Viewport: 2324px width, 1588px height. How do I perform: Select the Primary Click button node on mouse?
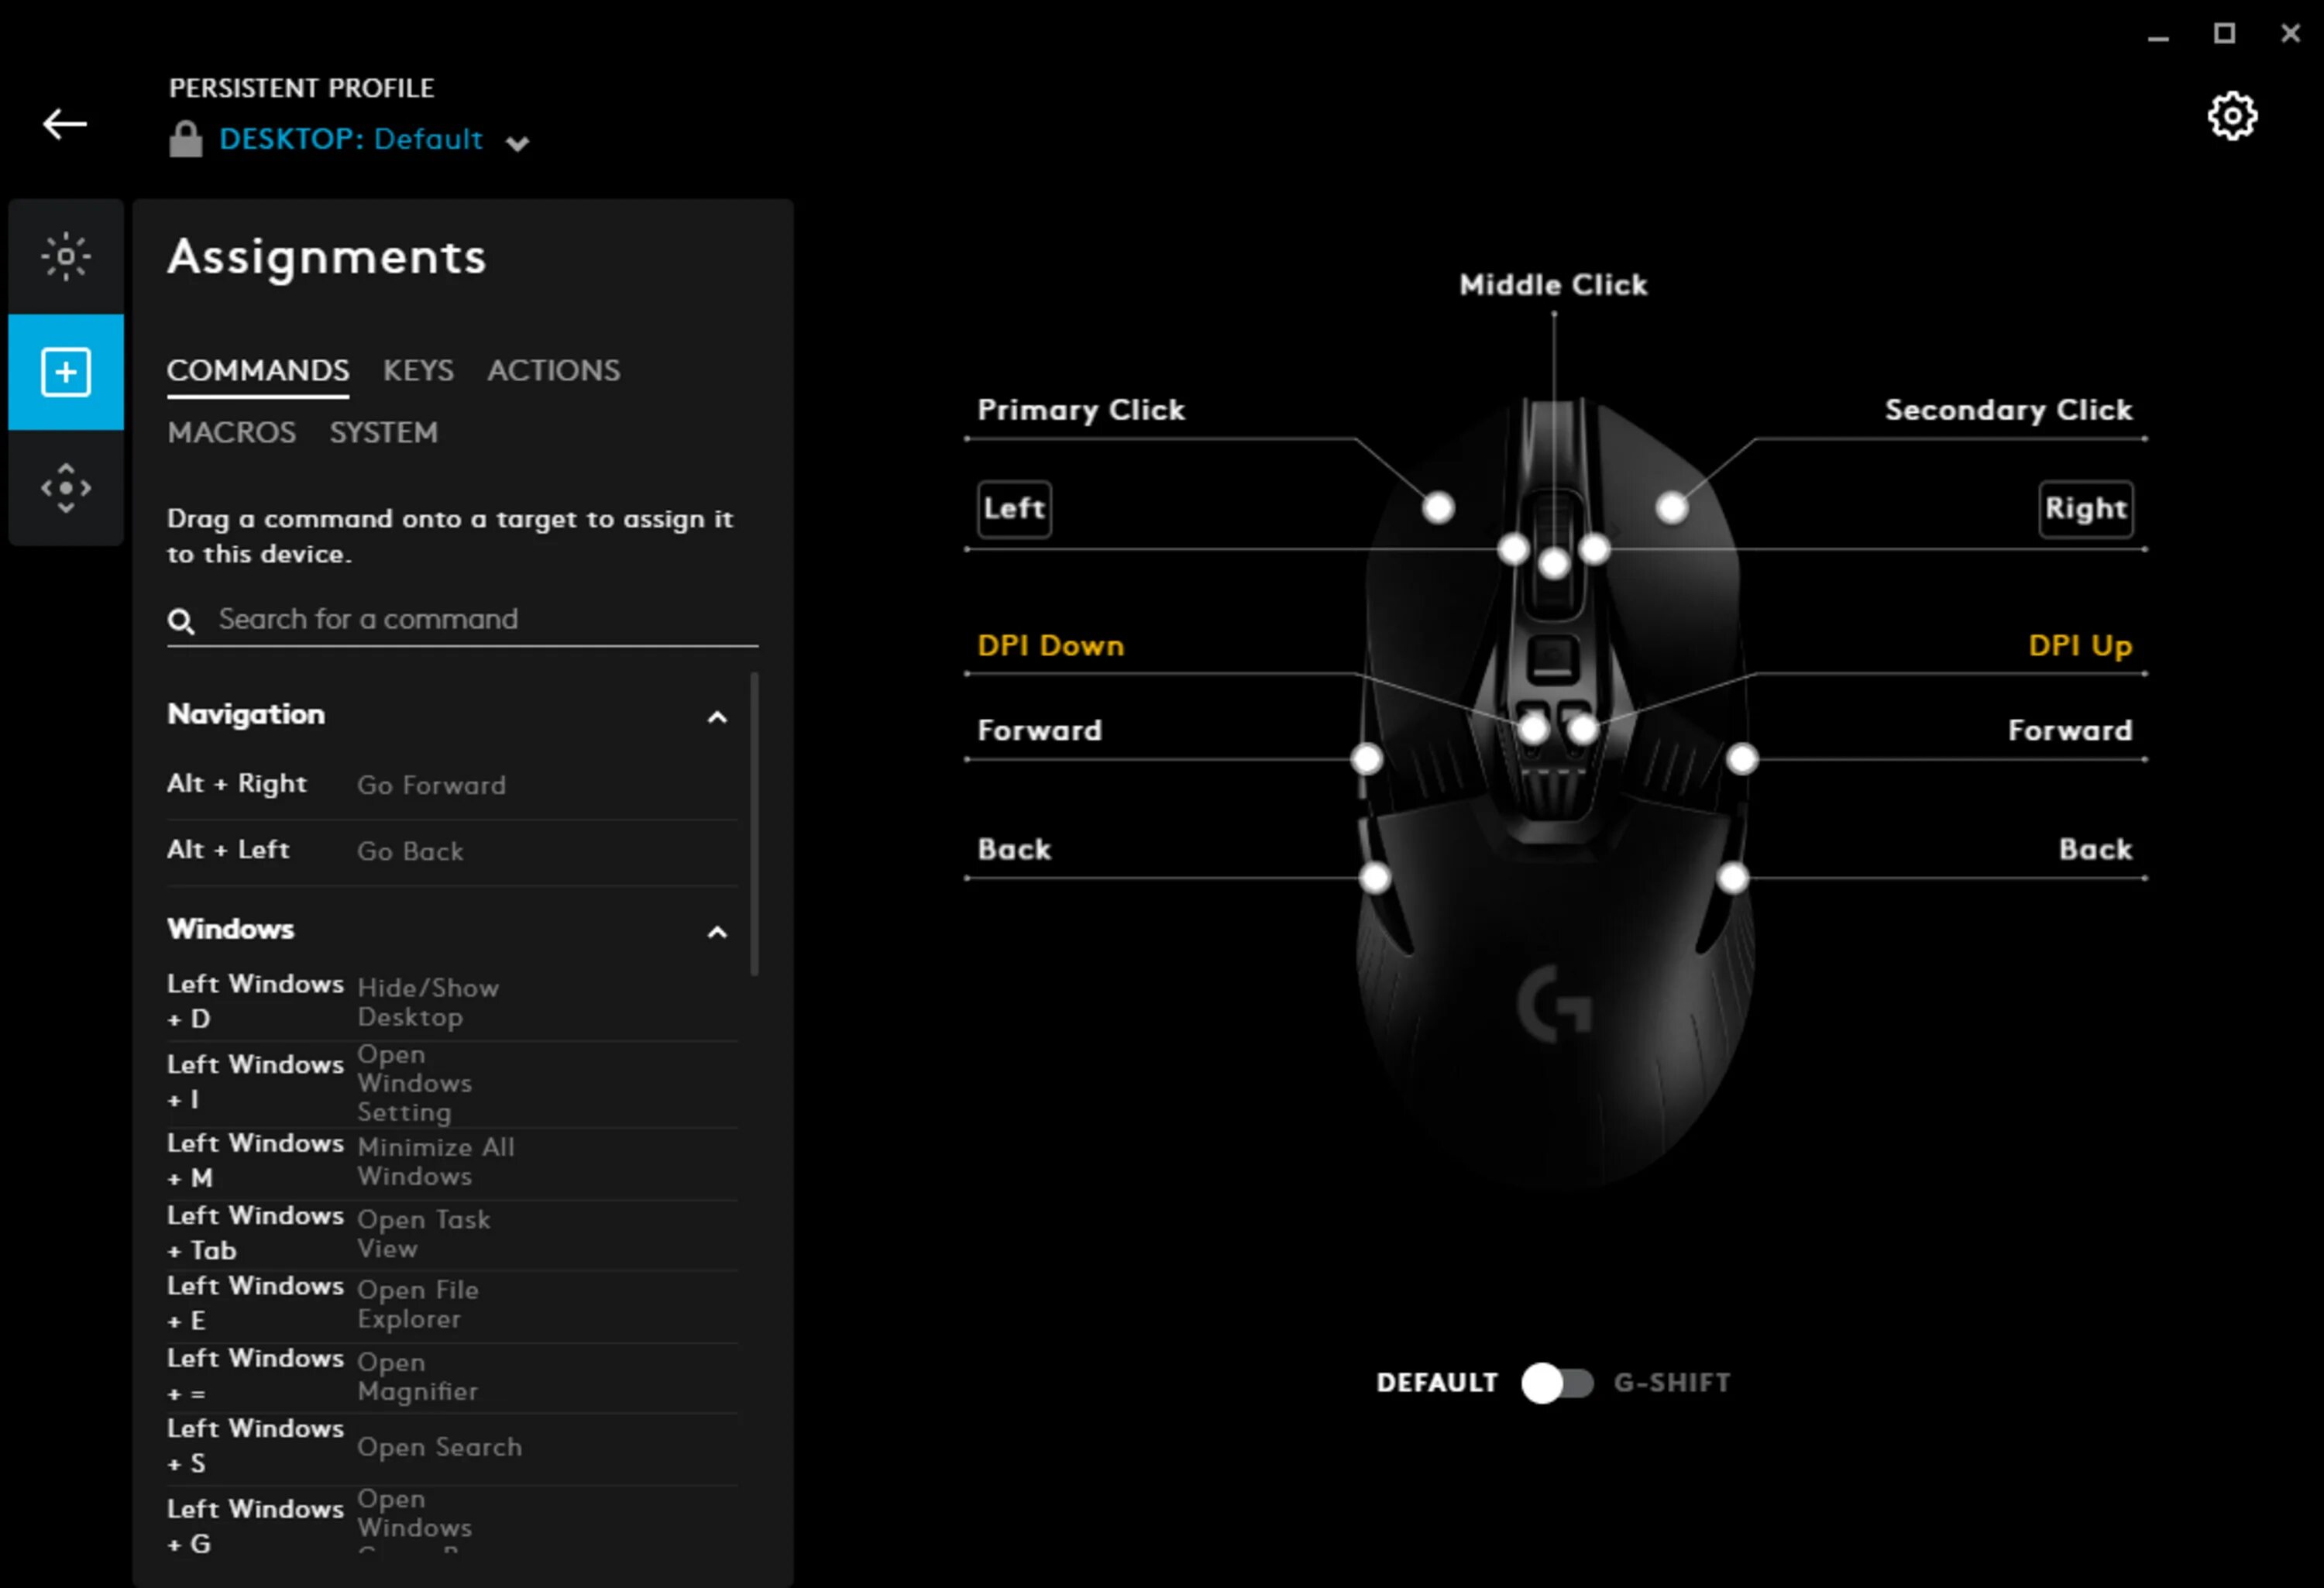pyautogui.click(x=1438, y=508)
